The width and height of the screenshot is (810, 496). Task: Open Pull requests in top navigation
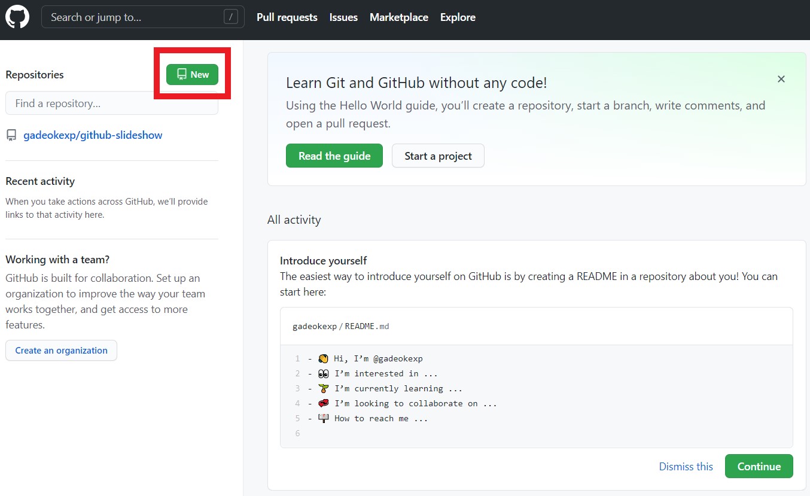287,17
